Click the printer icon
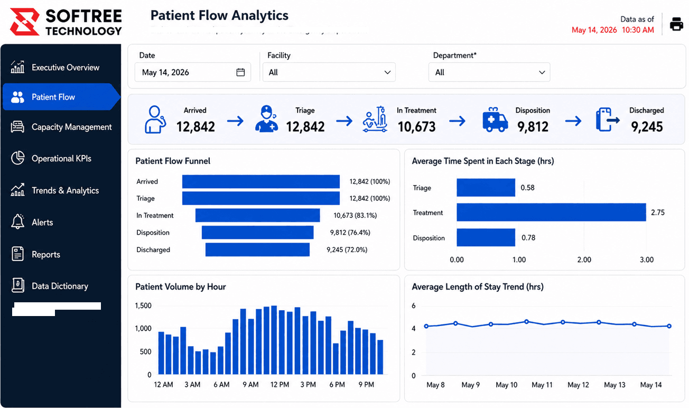Image resolution: width=689 pixels, height=408 pixels. point(676,24)
